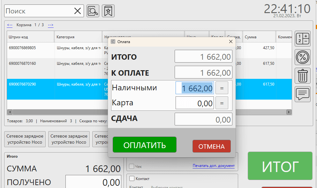The width and height of the screenshot is (317, 188).
Task: Open the comment speech bubble icon
Action: [303, 94]
